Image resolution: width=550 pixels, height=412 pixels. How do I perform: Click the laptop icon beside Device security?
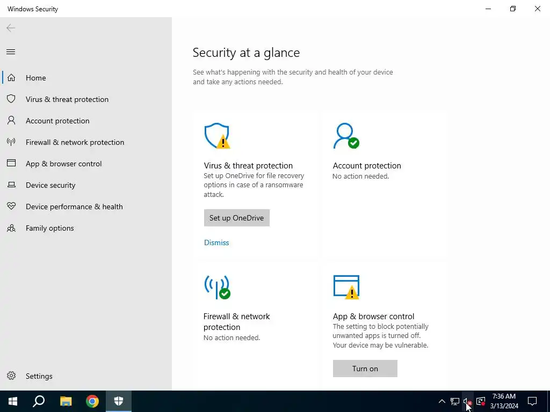pyautogui.click(x=11, y=185)
